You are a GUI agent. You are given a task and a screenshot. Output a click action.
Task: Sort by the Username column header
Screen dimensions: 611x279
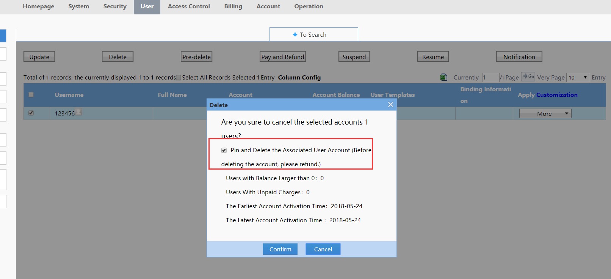tap(69, 95)
